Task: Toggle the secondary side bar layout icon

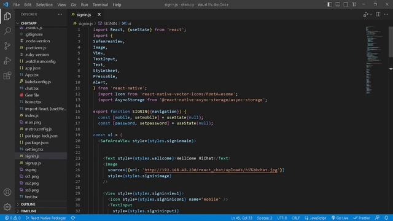Action: [346, 4]
